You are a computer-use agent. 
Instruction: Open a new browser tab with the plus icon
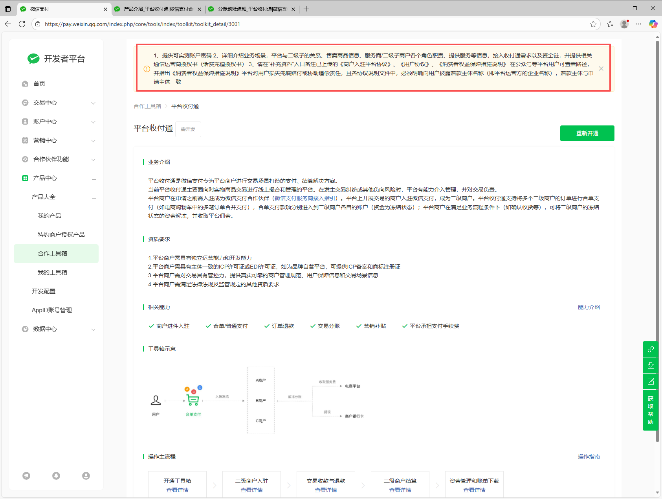pyautogui.click(x=306, y=9)
